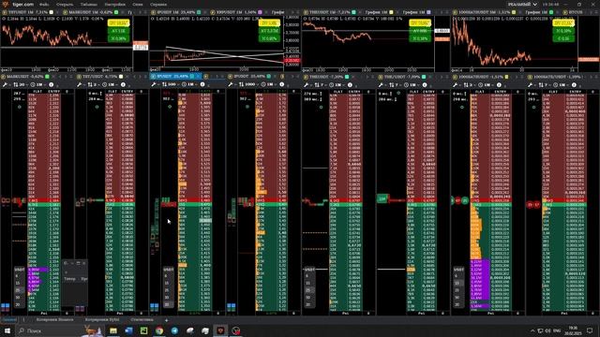Open the Таблицы menu

pos(88,5)
